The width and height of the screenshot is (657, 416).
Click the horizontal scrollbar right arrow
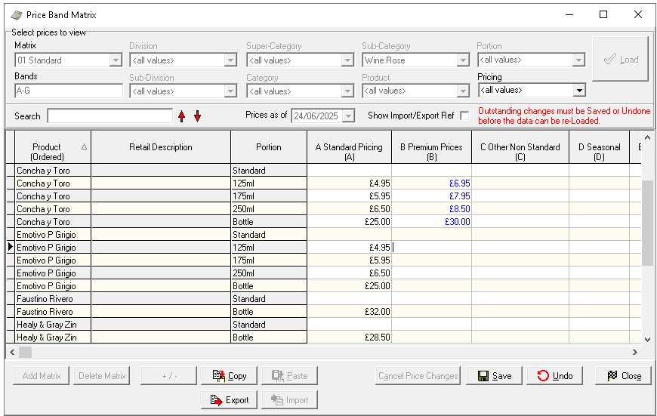tap(635, 353)
